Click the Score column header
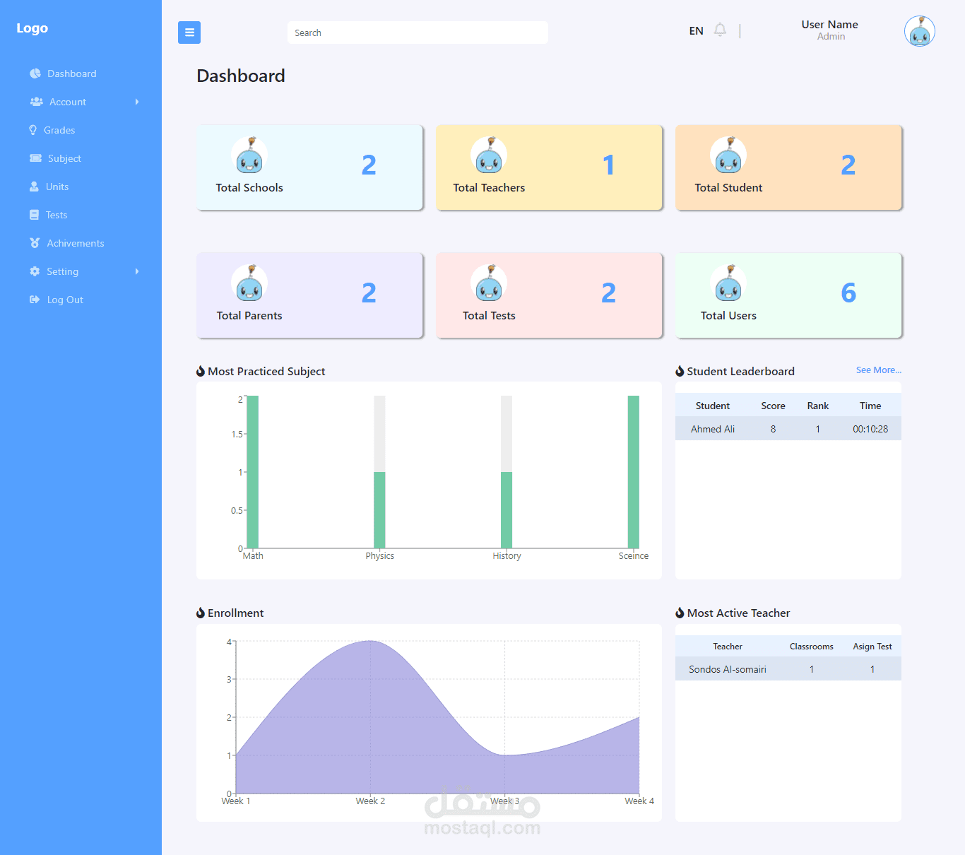 click(773, 406)
